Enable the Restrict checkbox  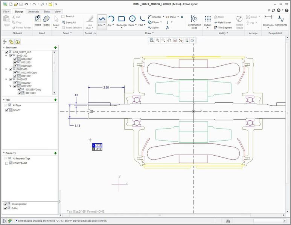click(63, 16)
